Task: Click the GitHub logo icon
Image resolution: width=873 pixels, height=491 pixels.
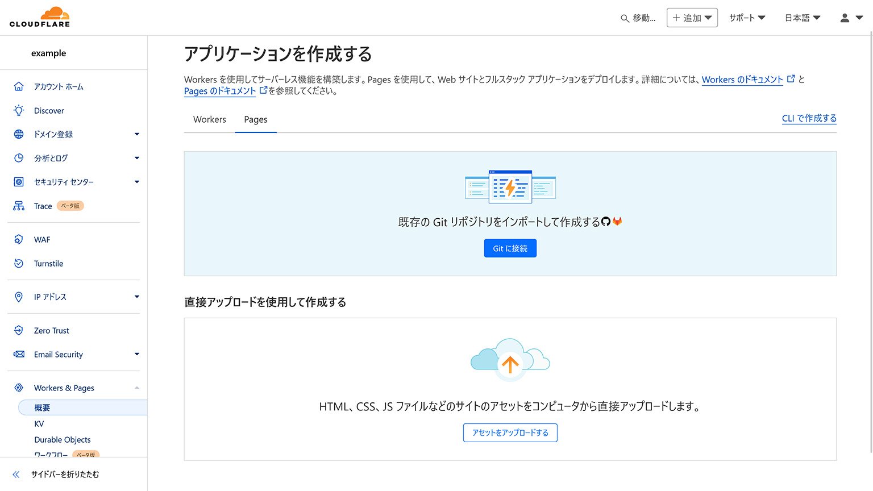Action: [606, 222]
